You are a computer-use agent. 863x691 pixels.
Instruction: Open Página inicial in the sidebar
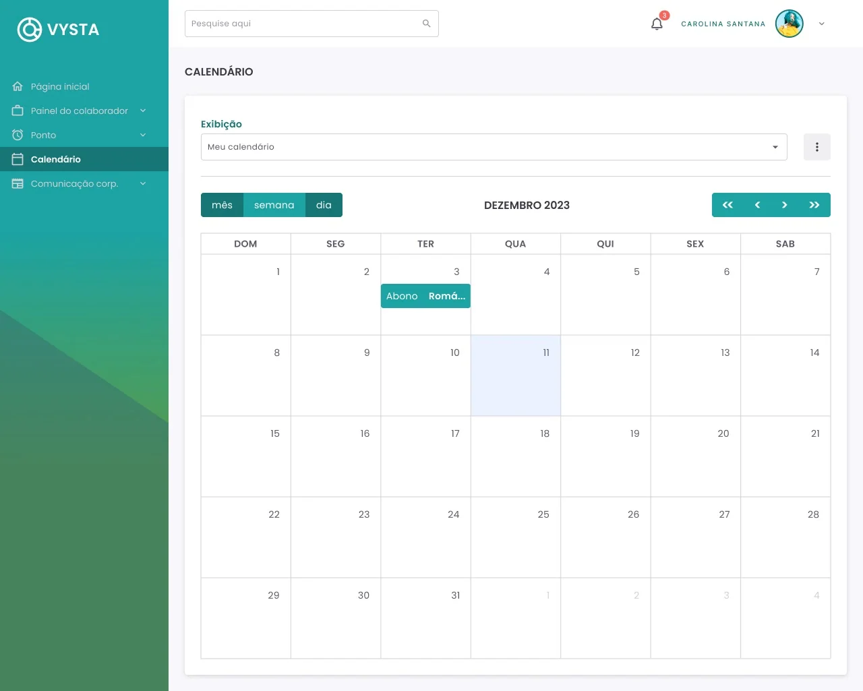tap(84, 86)
